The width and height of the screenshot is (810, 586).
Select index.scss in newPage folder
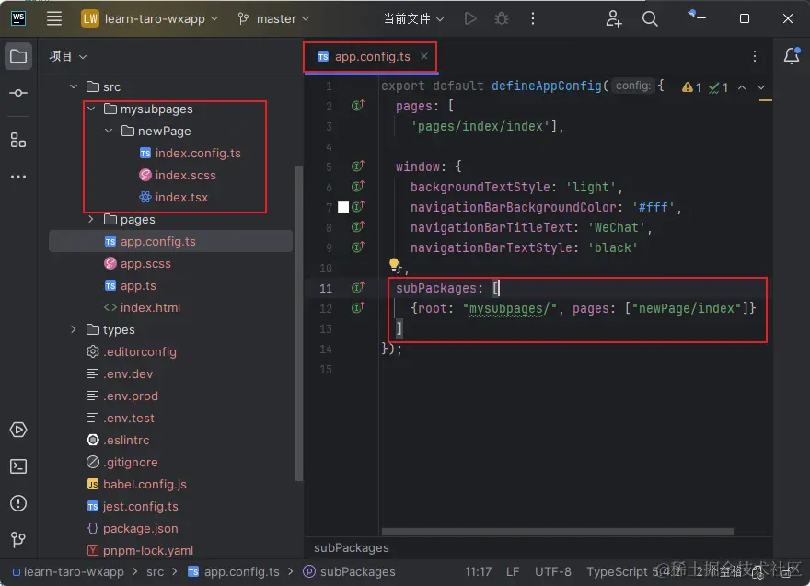tap(178, 176)
